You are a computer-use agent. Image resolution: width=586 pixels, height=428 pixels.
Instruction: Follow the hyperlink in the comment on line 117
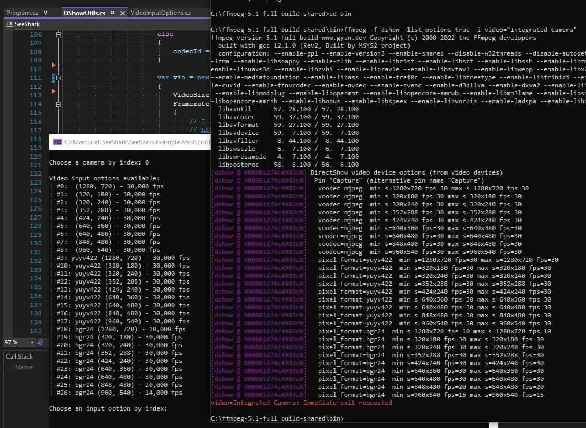pyautogui.click(x=206, y=130)
